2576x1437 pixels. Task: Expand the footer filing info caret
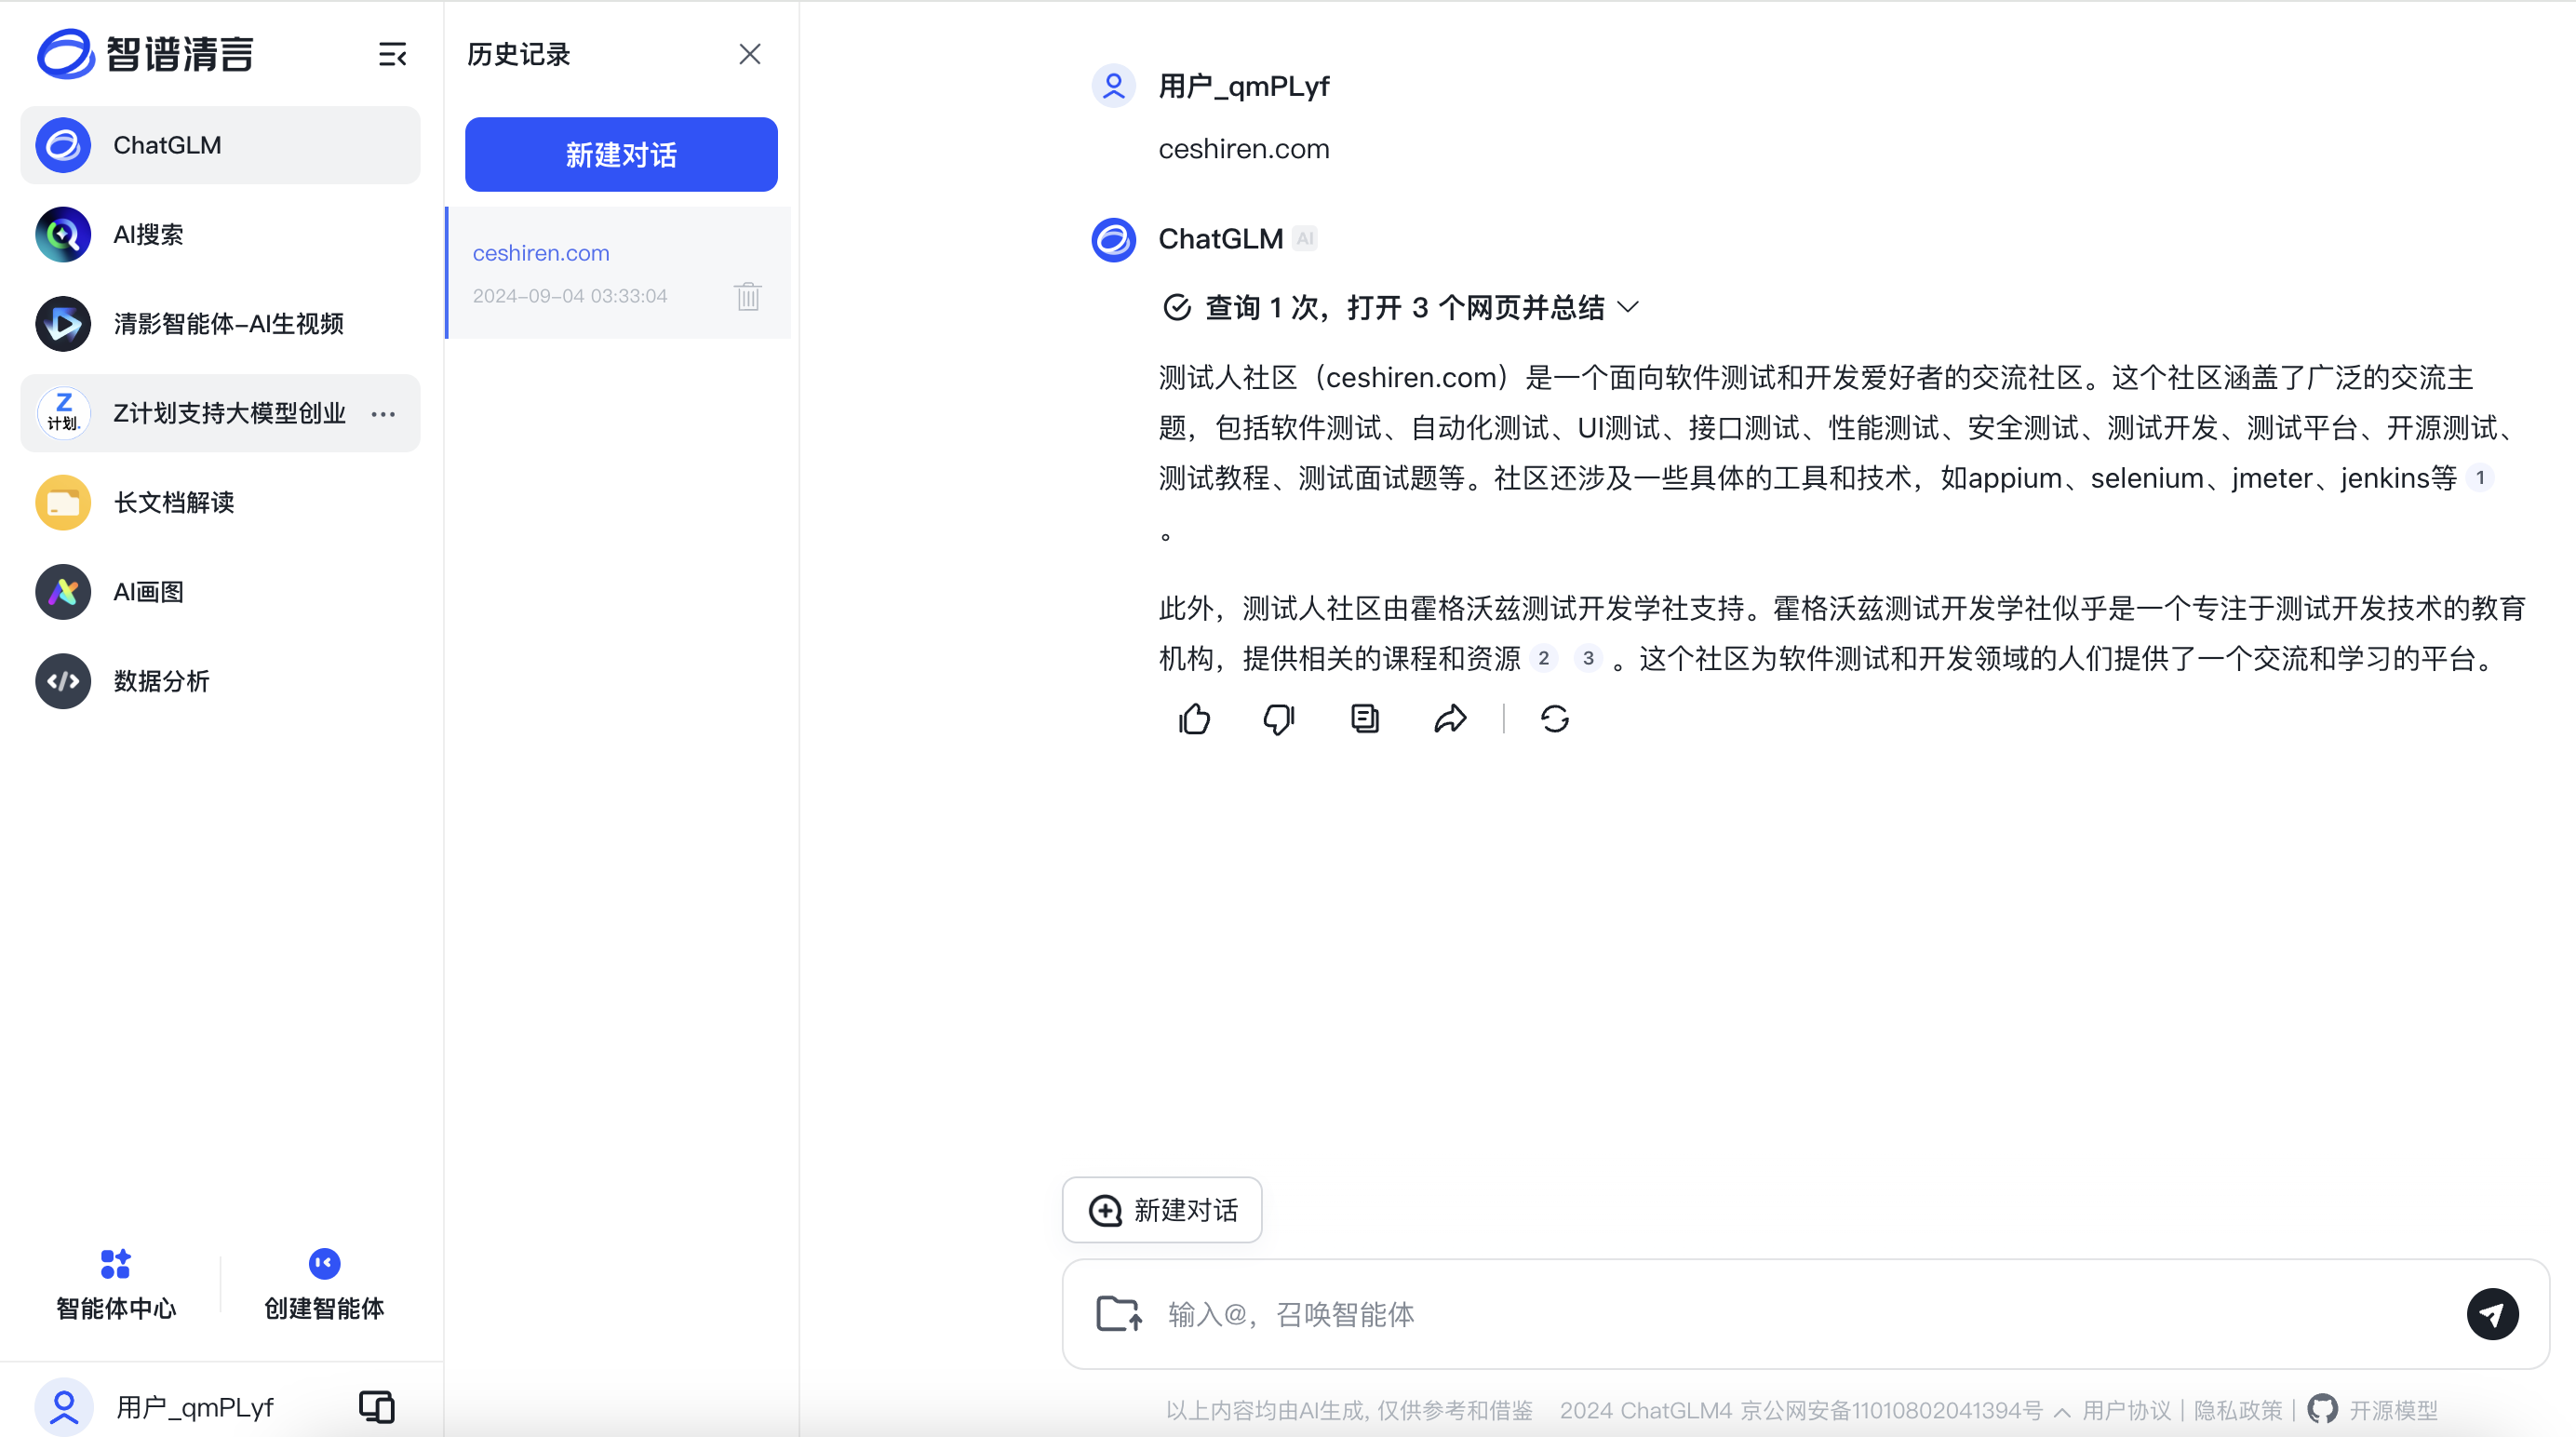(2062, 1412)
